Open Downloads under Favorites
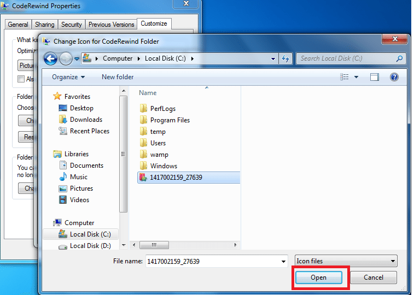 (86, 120)
